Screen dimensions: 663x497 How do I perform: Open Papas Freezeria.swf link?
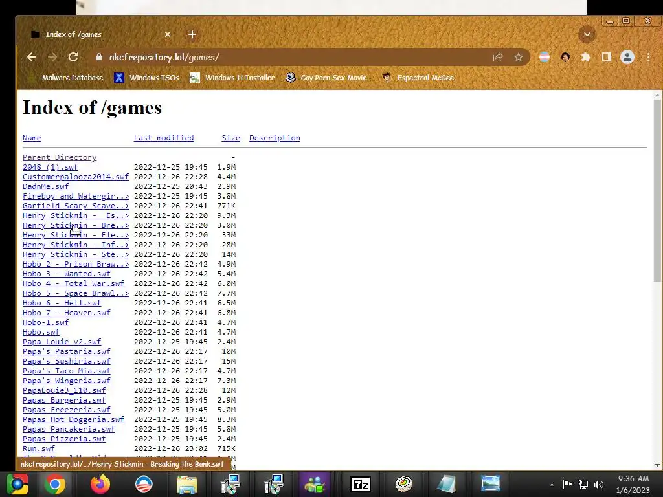(x=67, y=410)
